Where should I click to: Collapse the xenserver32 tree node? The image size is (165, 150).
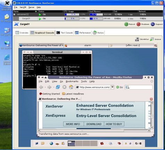14,15
